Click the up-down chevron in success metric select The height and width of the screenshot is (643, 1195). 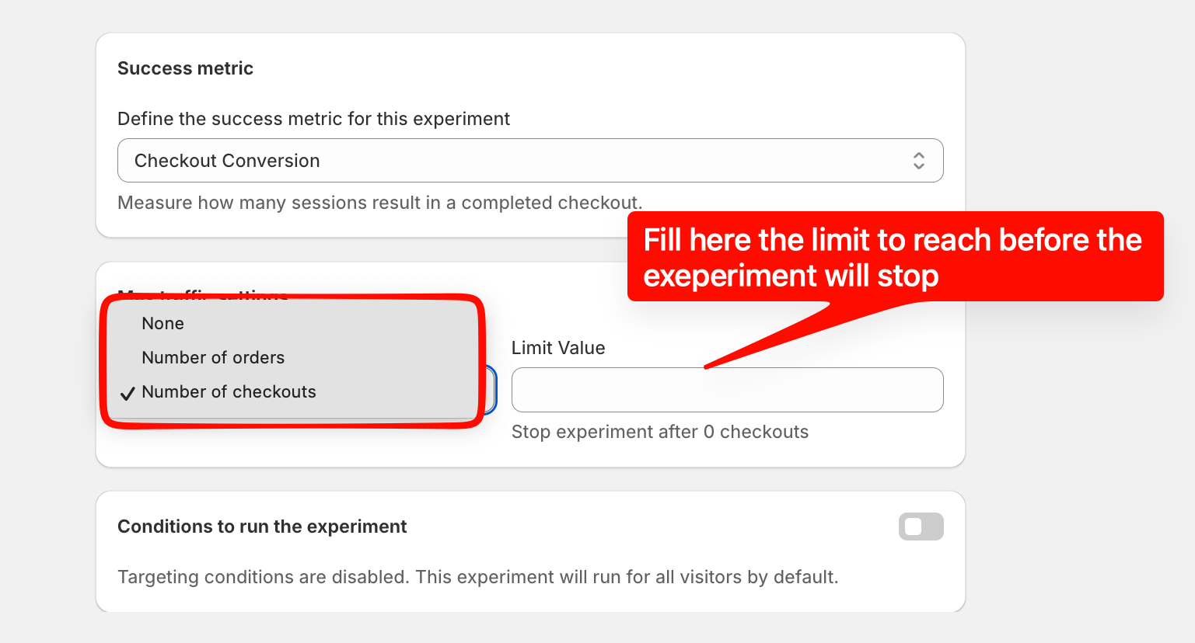click(918, 161)
